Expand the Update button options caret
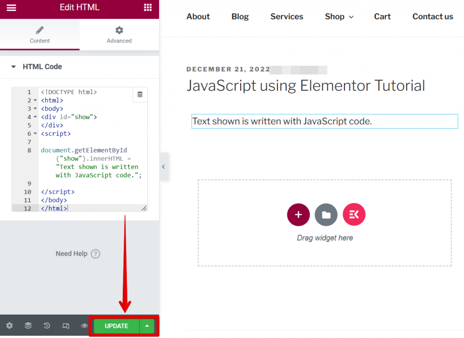The height and width of the screenshot is (338, 464). point(146,325)
